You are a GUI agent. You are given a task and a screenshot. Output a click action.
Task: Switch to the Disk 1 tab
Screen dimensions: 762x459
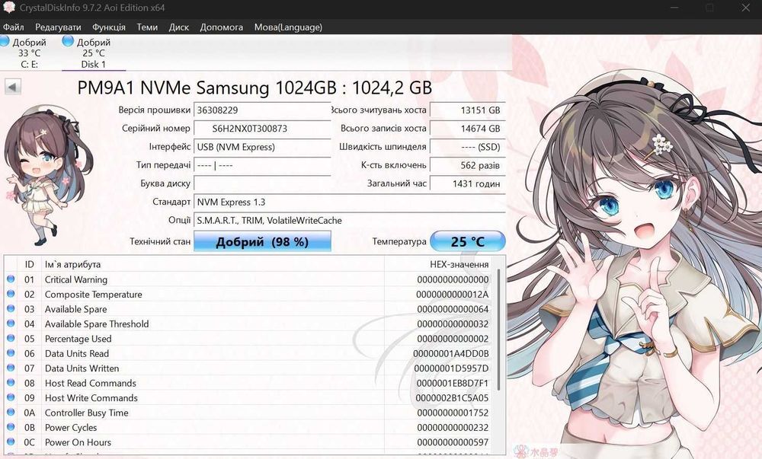click(93, 53)
